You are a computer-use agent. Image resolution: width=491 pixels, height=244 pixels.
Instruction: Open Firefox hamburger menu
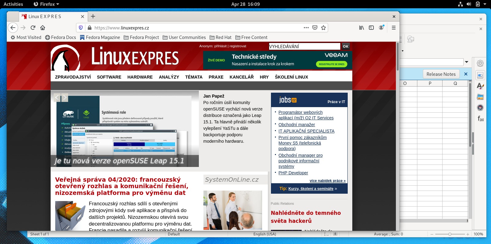pyautogui.click(x=394, y=28)
